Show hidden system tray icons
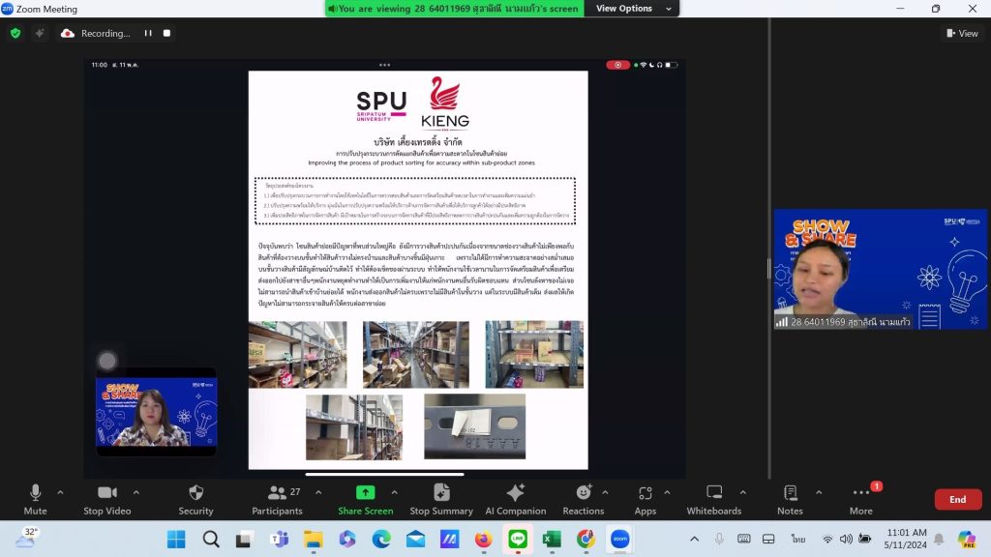Image resolution: width=991 pixels, height=557 pixels. [x=695, y=539]
